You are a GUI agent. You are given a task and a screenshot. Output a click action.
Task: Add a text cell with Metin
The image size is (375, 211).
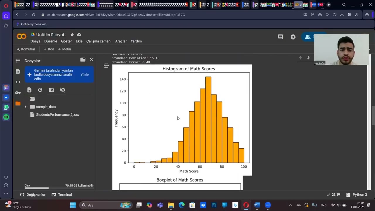click(x=64, y=49)
